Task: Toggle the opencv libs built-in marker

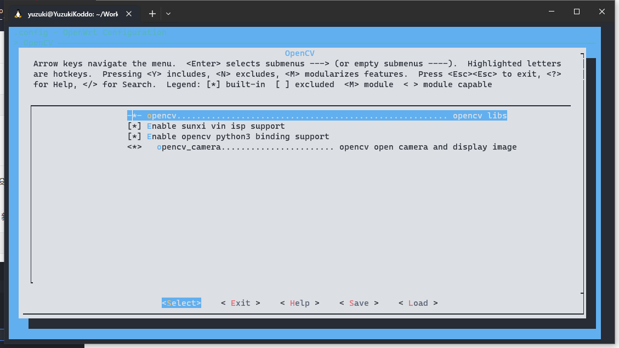Action: [x=133, y=116]
